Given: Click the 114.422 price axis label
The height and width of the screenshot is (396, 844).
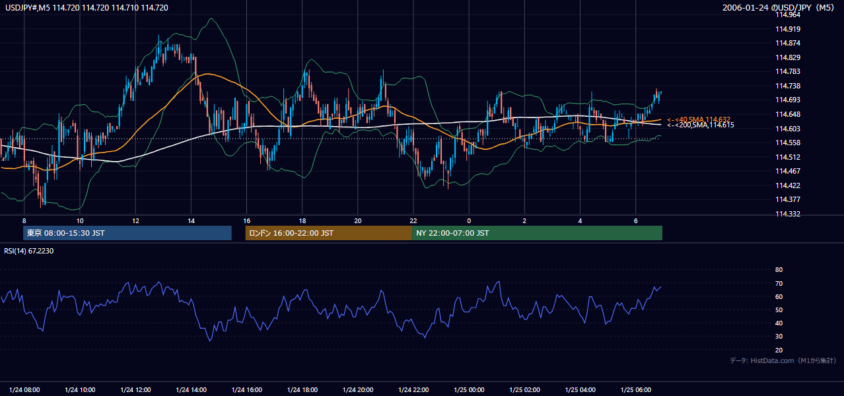Looking at the screenshot, I should pos(787,185).
